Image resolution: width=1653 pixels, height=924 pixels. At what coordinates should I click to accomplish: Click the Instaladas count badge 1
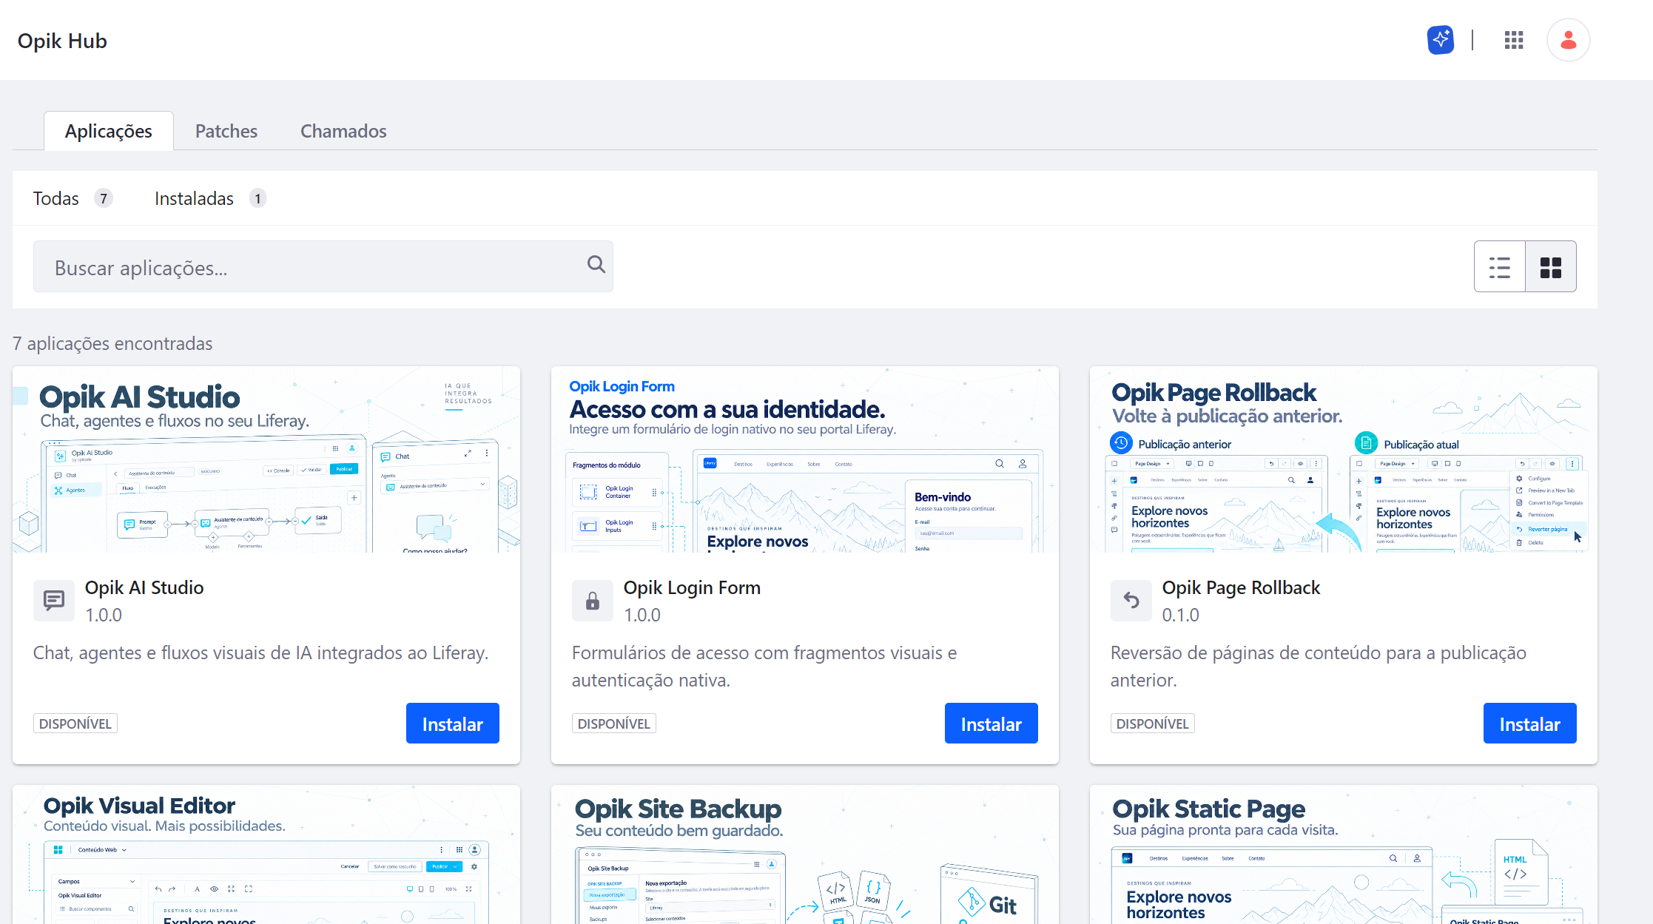click(x=257, y=198)
